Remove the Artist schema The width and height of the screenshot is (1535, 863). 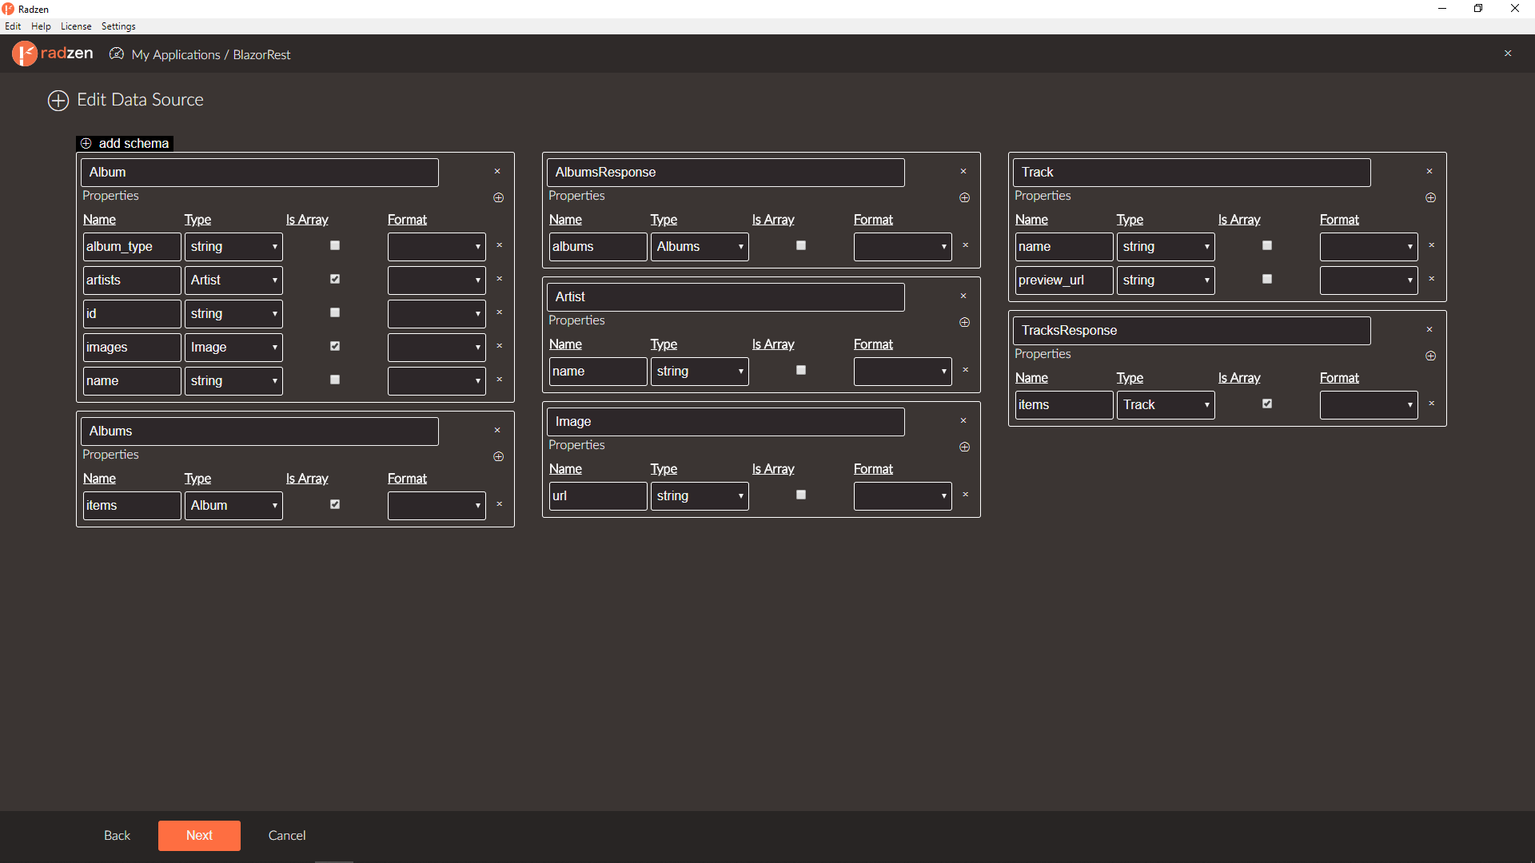click(963, 296)
